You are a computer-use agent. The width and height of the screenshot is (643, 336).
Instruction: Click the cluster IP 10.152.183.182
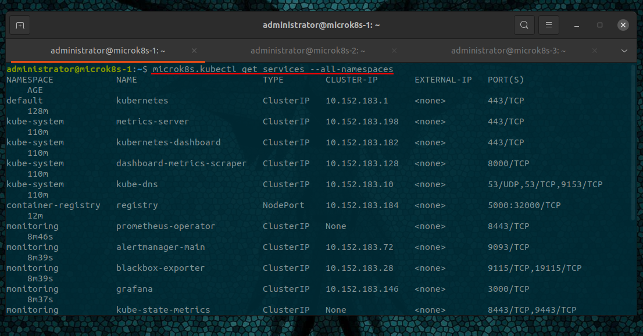click(362, 142)
